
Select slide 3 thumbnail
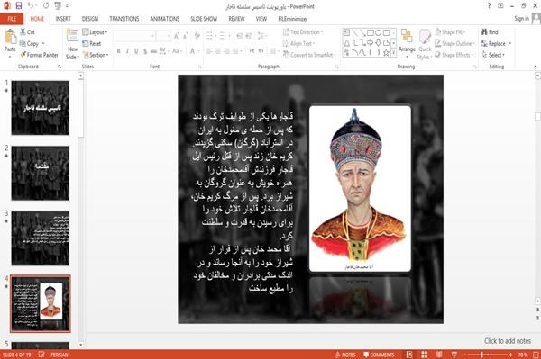(41, 238)
